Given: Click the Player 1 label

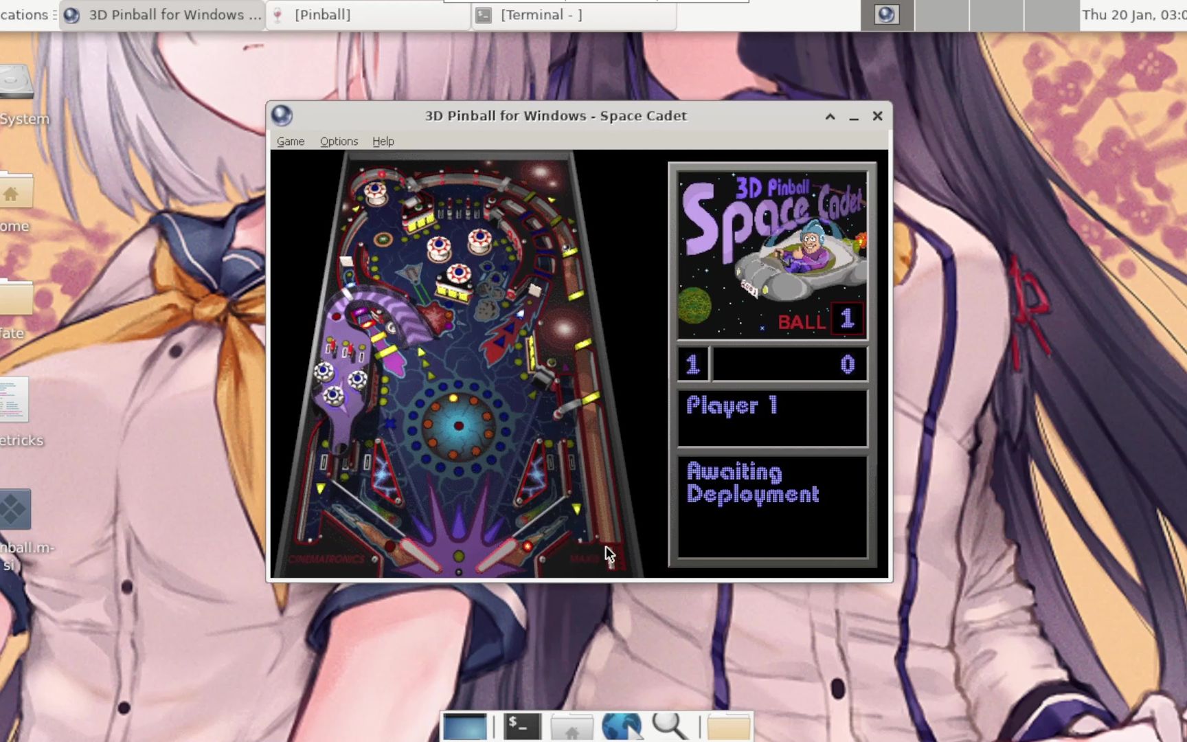Looking at the screenshot, I should click(732, 406).
